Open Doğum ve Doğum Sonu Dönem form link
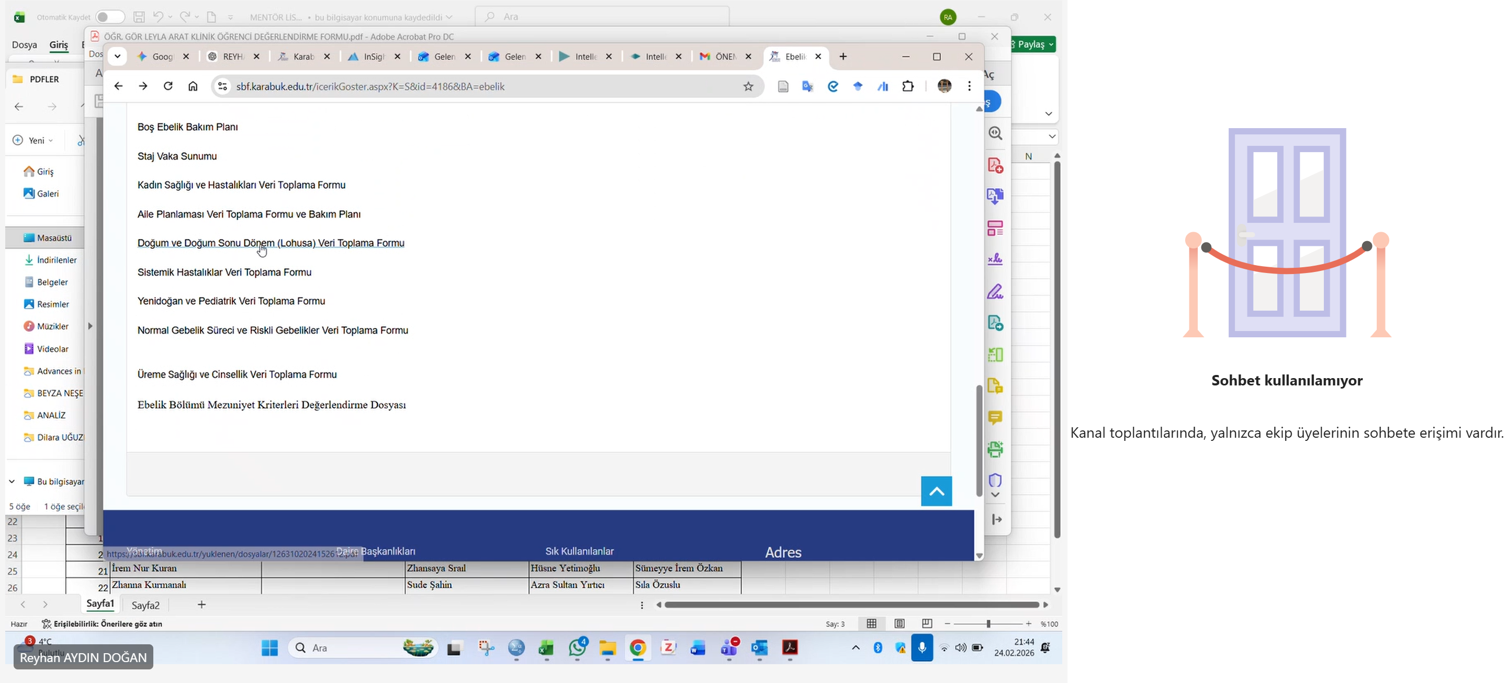 pyautogui.click(x=271, y=243)
